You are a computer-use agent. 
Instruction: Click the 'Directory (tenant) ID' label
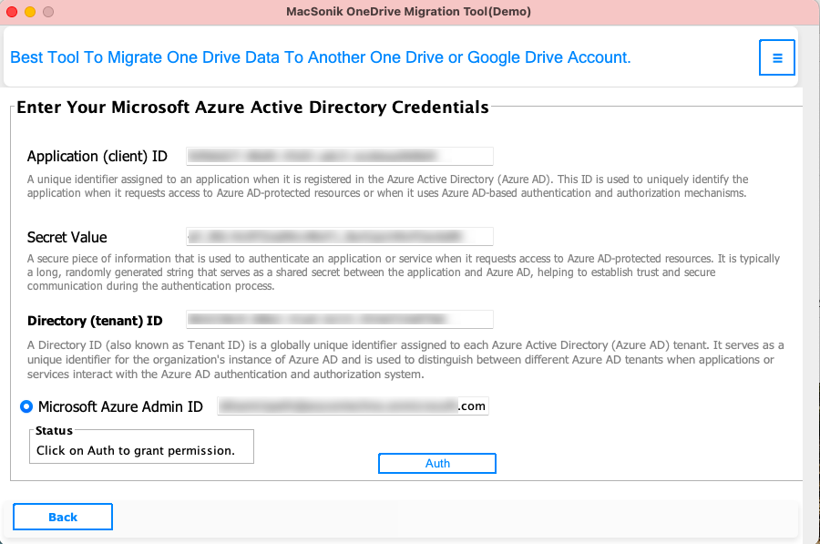pos(95,321)
